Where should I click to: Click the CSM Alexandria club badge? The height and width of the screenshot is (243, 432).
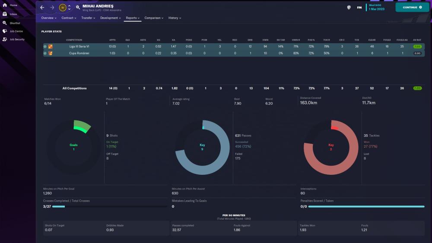point(63,7)
